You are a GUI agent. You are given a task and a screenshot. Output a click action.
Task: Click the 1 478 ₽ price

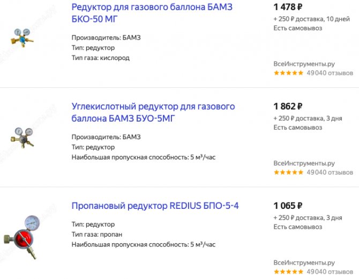288,7
